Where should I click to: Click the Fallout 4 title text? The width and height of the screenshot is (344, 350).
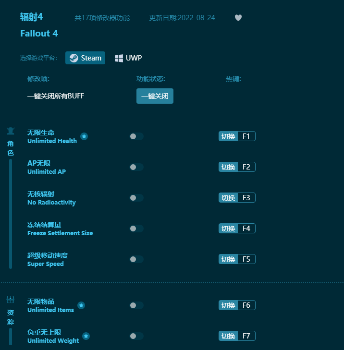(39, 33)
